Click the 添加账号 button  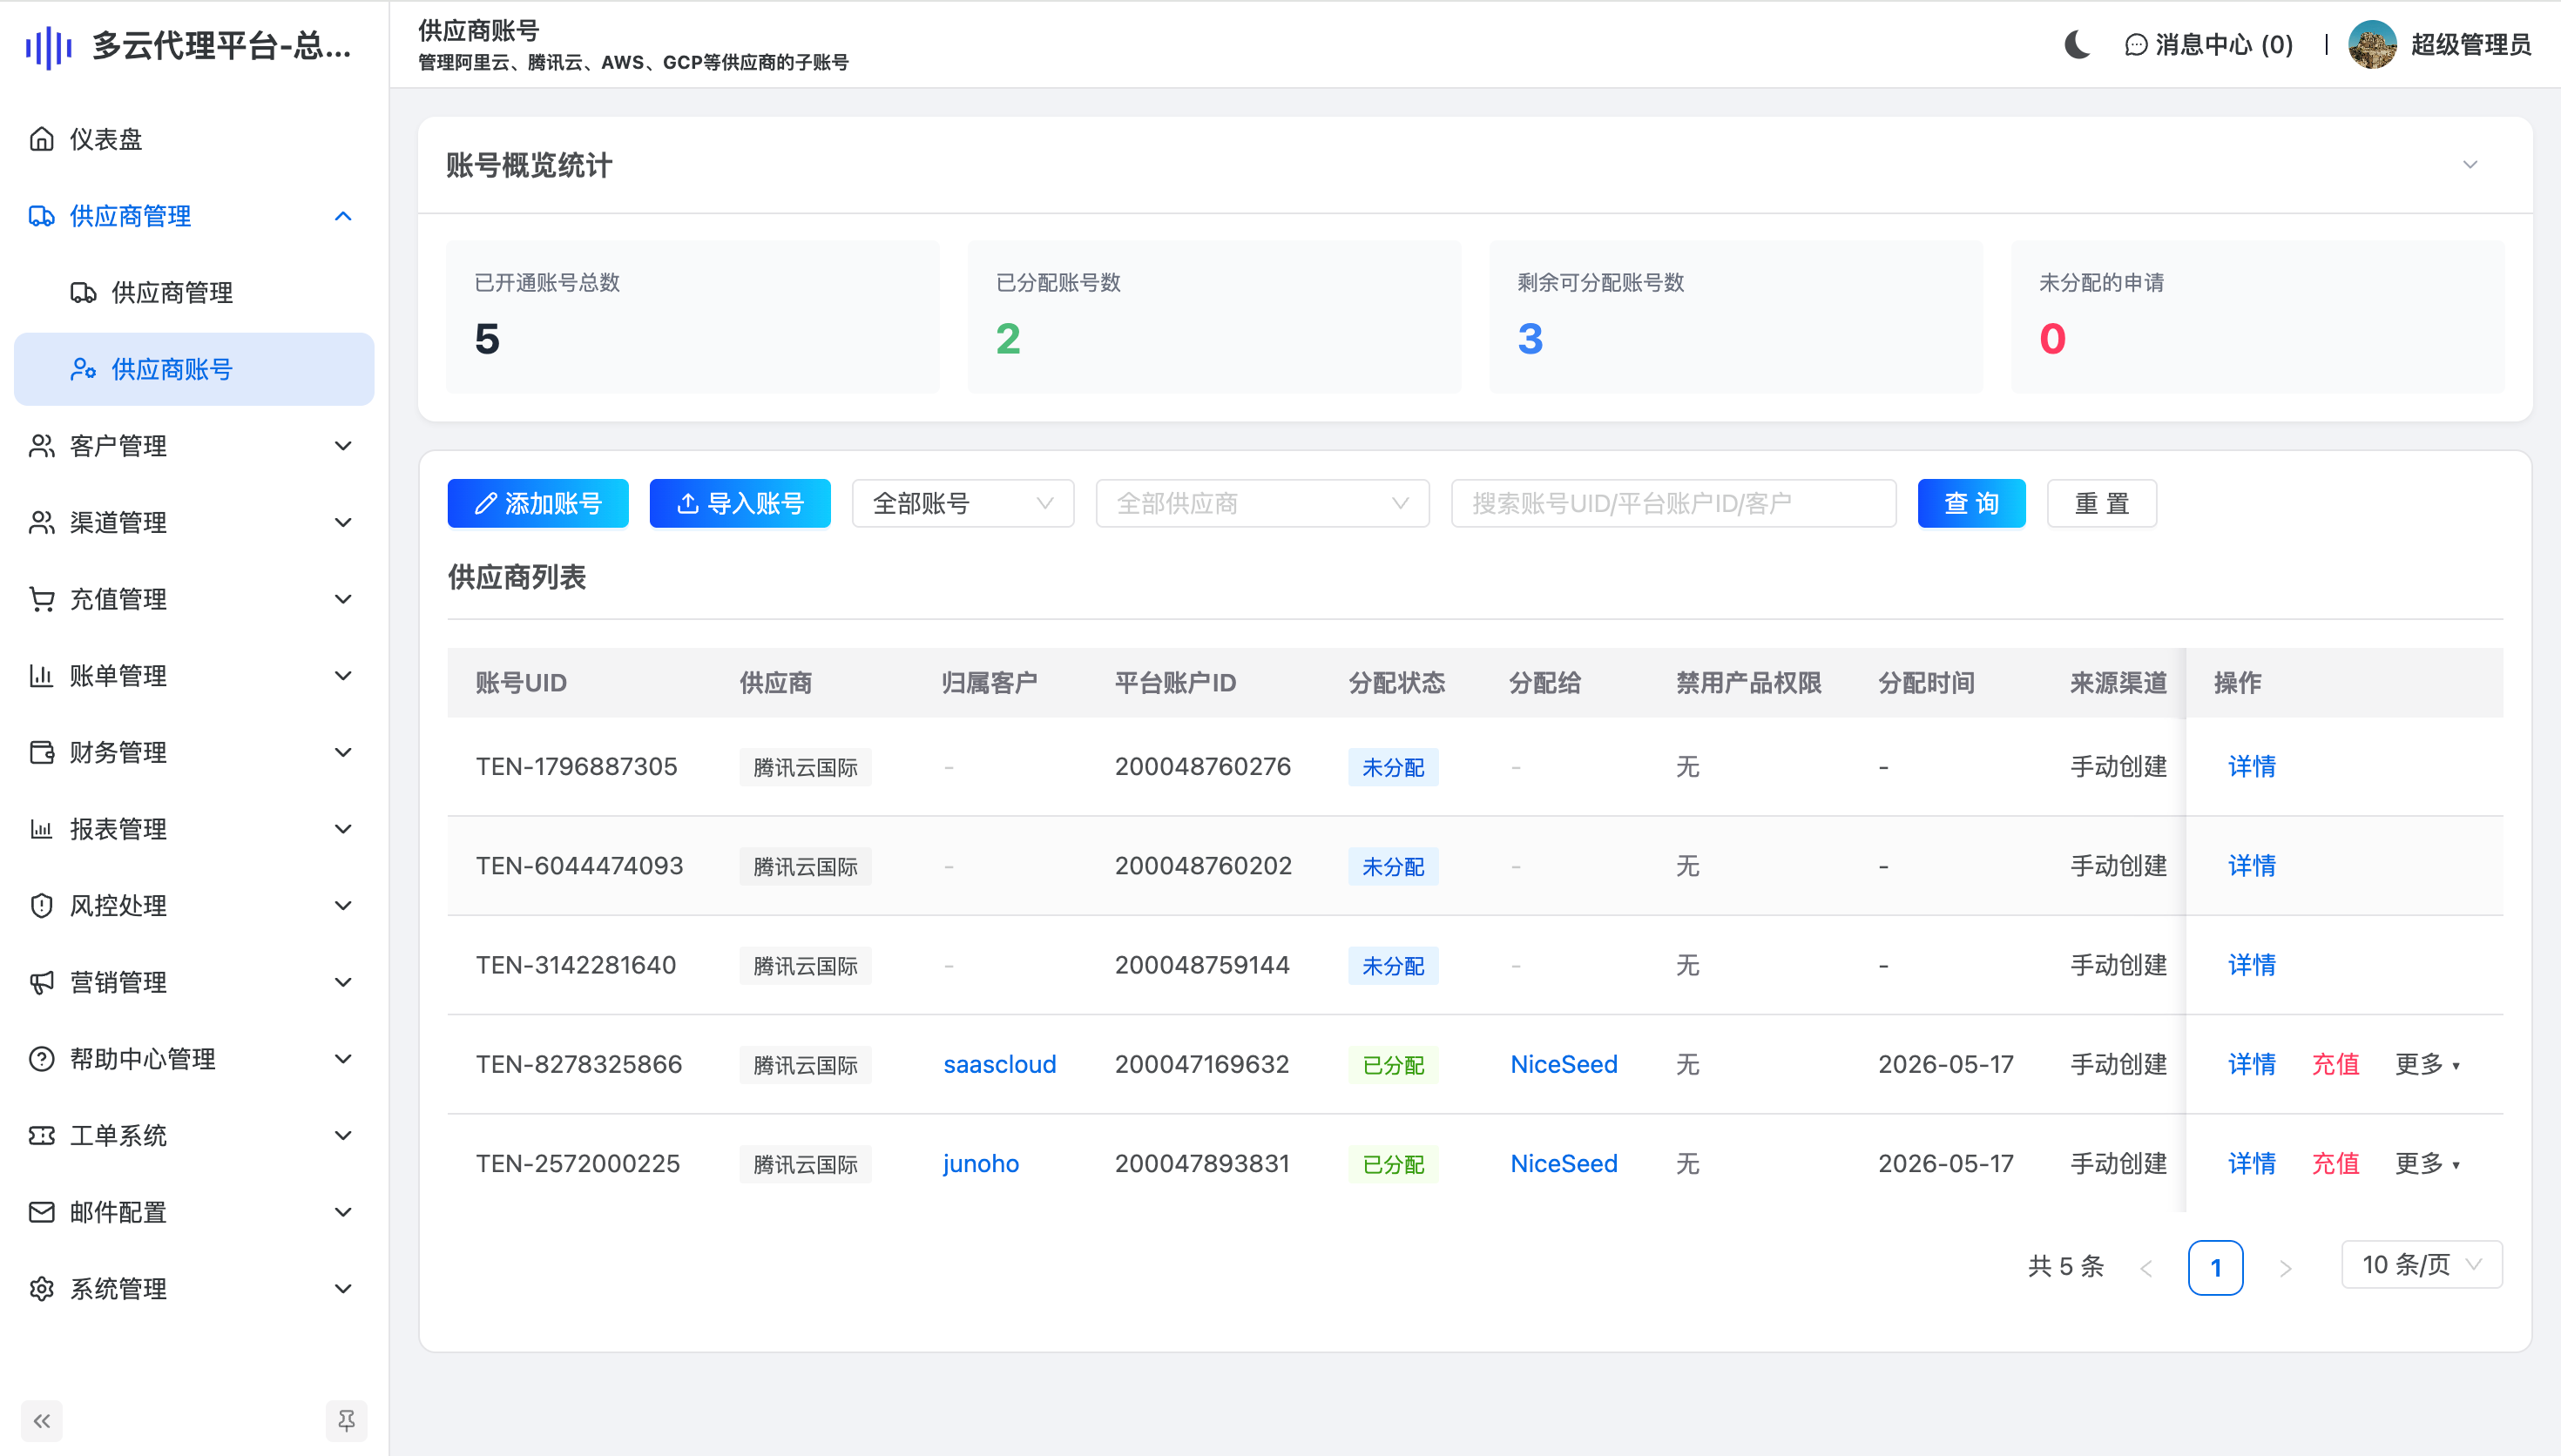pos(538,503)
